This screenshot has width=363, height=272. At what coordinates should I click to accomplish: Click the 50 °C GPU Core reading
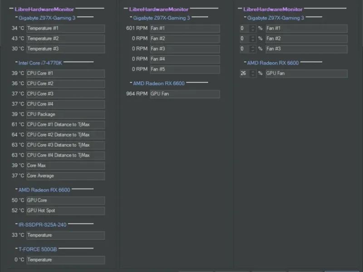point(18,200)
